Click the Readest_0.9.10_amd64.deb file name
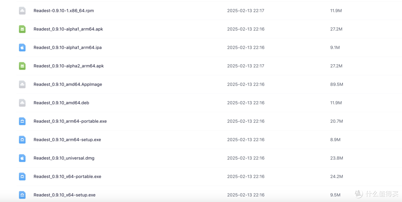 coord(61,103)
